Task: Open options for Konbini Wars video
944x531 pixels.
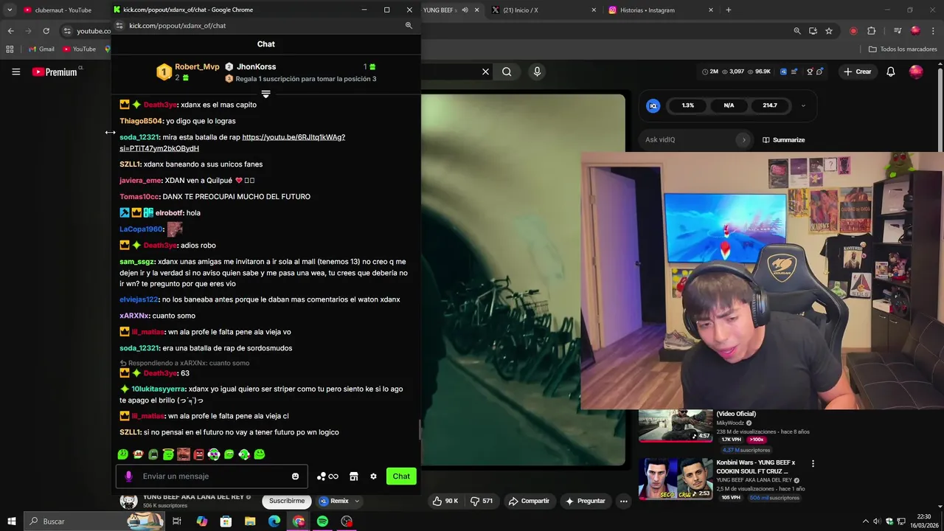Action: 813,464
